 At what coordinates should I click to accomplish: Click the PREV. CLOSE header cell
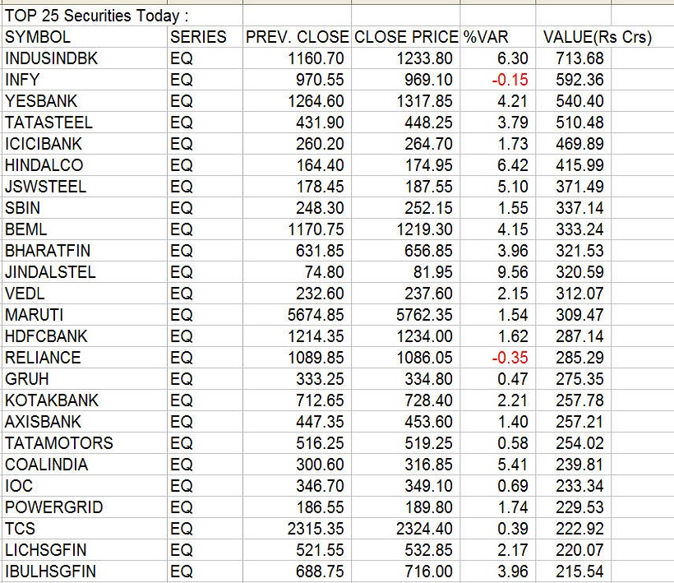[298, 37]
